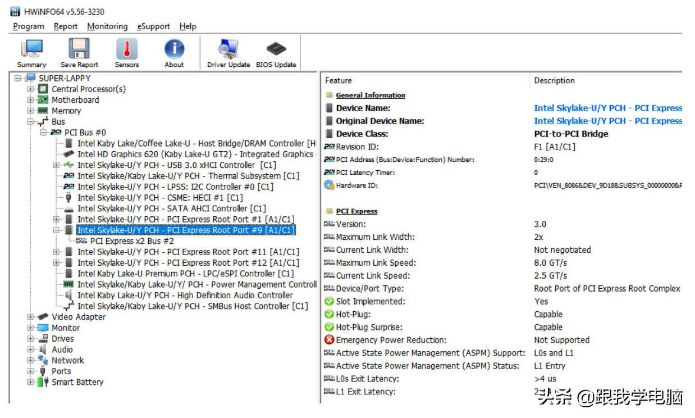Expand the Memory tree node

[31, 111]
